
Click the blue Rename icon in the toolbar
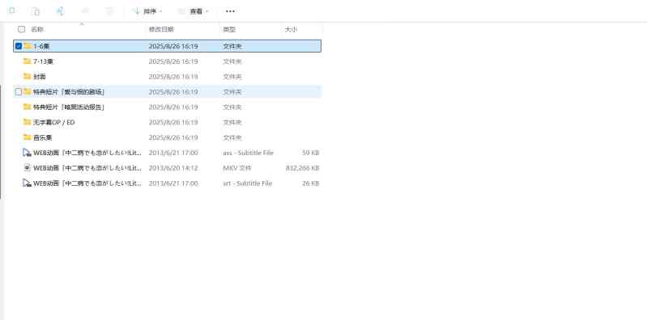60,11
